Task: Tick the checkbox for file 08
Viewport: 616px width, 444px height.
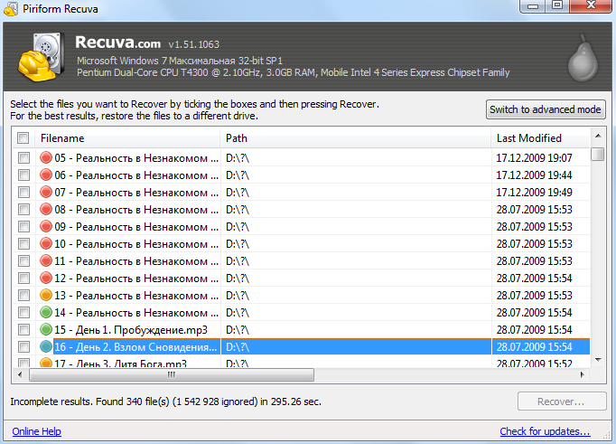Action: click(24, 209)
